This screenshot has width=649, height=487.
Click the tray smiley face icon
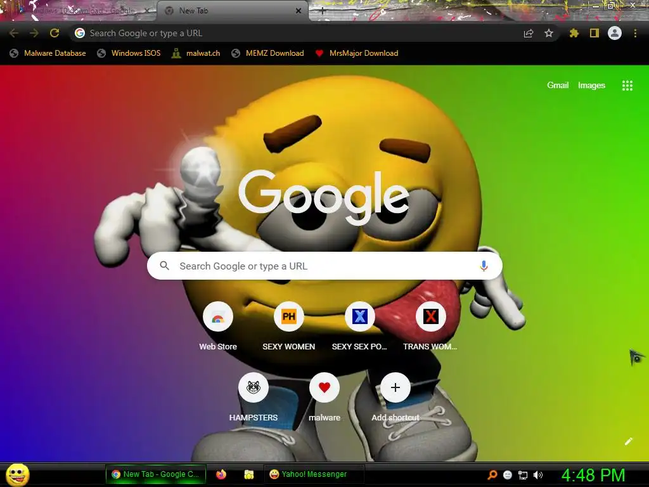(x=508, y=475)
